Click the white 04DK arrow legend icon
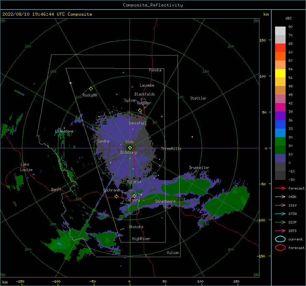 pos(280,197)
